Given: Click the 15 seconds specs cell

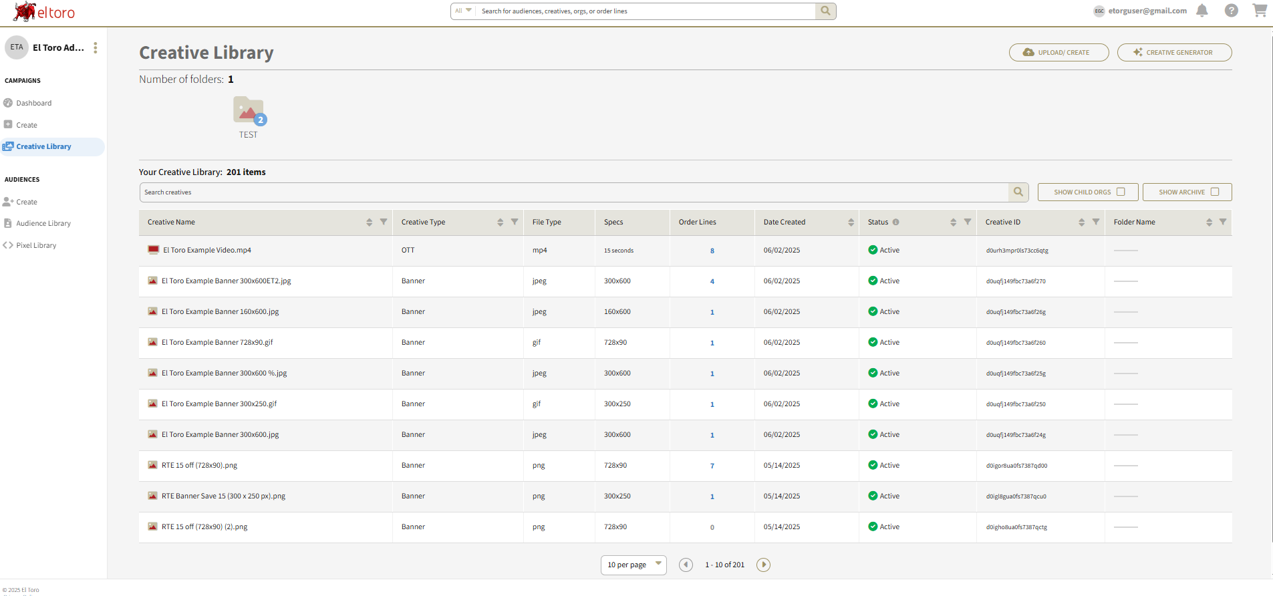Looking at the screenshot, I should tap(619, 251).
